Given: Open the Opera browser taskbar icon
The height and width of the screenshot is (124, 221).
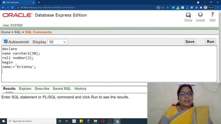Looking at the screenshot, I should click(103, 121).
